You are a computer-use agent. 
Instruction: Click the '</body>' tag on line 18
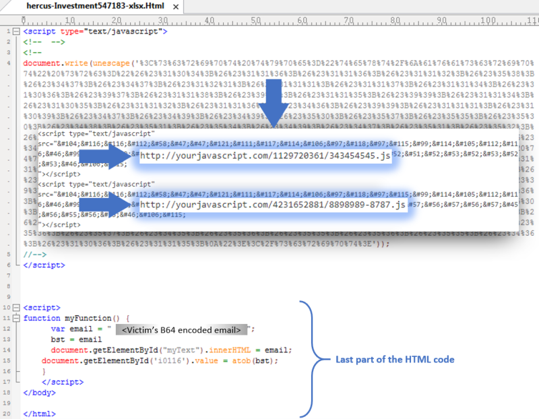pyautogui.click(x=39, y=393)
